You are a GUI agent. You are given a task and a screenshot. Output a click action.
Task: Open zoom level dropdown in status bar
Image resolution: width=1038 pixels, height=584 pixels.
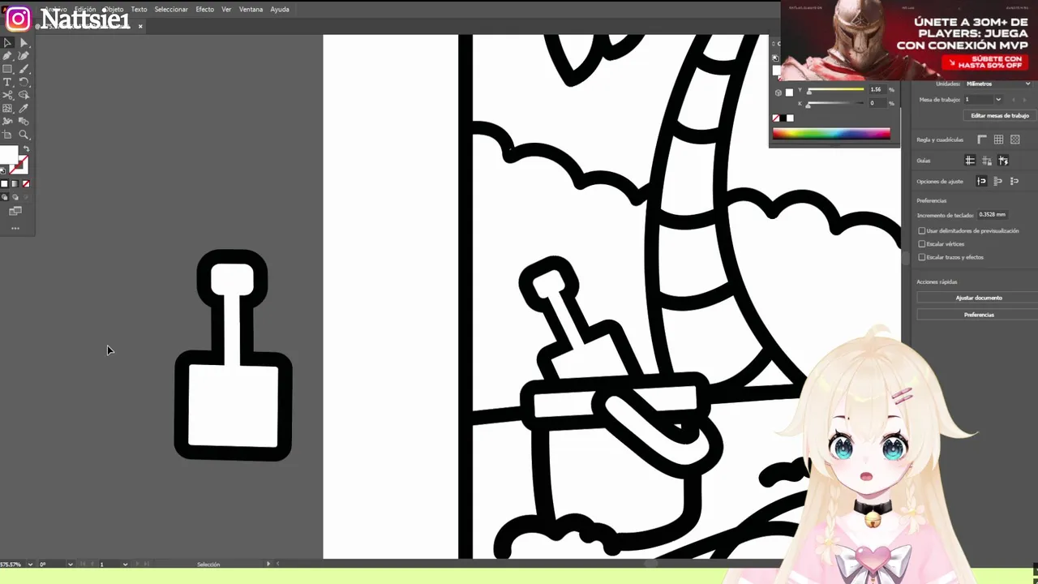[x=30, y=565]
